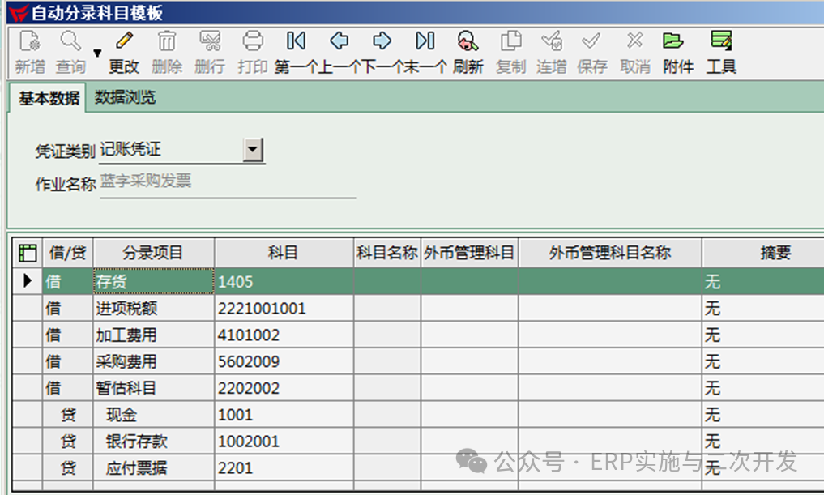Click the 外币管理科目 column header
The width and height of the screenshot is (824, 495).
pyautogui.click(x=469, y=253)
